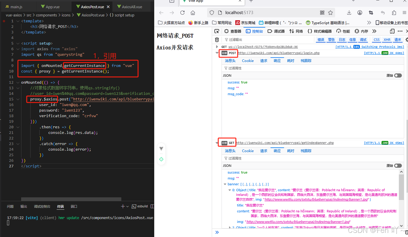Toggle the 原始 raw response switch
The width and height of the screenshot is (408, 237).
(398, 75)
